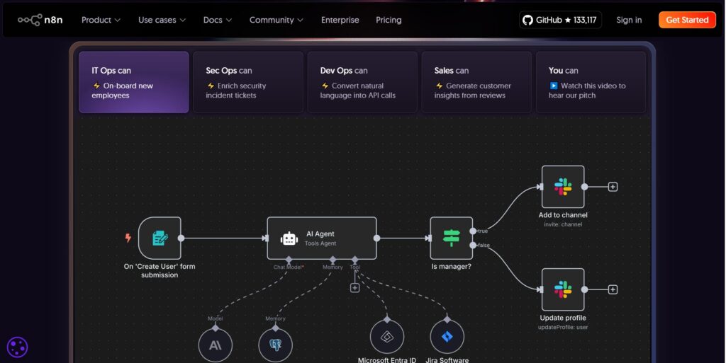Click the 'Tools Agent' subtitle text
The width and height of the screenshot is (726, 363).
click(x=320, y=243)
